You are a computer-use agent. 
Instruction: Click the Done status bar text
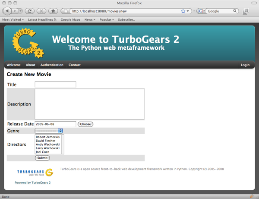point(6,197)
